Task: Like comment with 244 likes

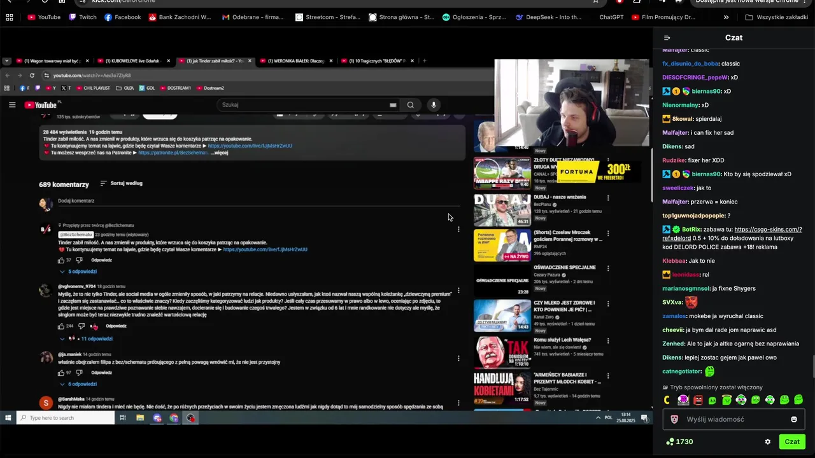Action: click(61, 326)
